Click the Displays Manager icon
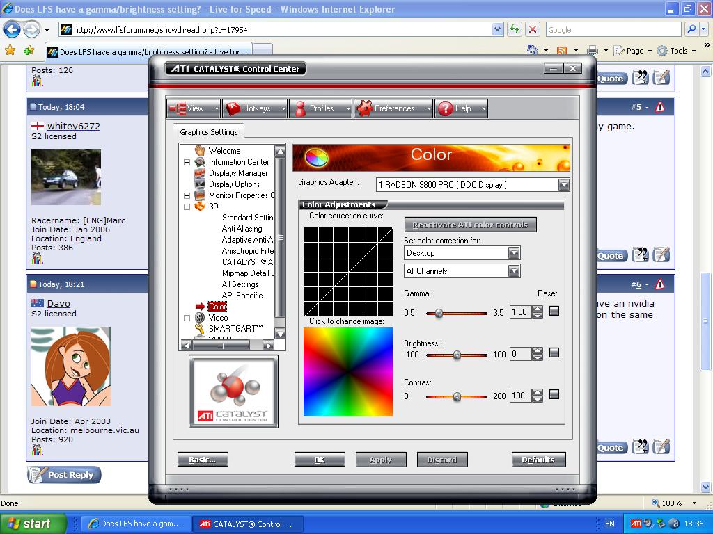Image resolution: width=713 pixels, height=534 pixels. pos(200,173)
